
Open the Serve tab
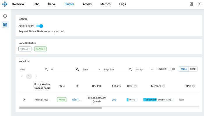coord(52,4)
